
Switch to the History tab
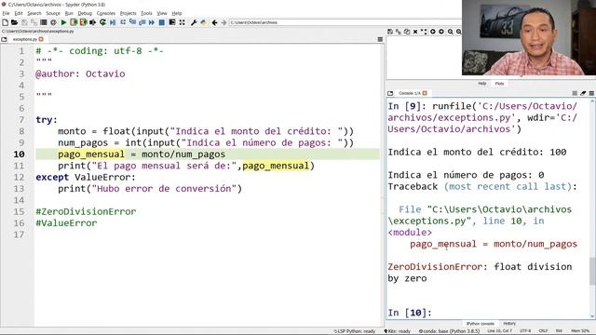[509, 324]
